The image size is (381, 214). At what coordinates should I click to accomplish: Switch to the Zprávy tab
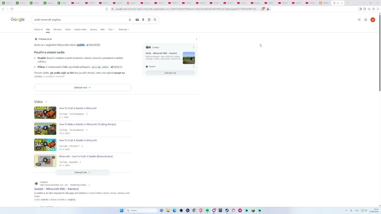coord(93,29)
